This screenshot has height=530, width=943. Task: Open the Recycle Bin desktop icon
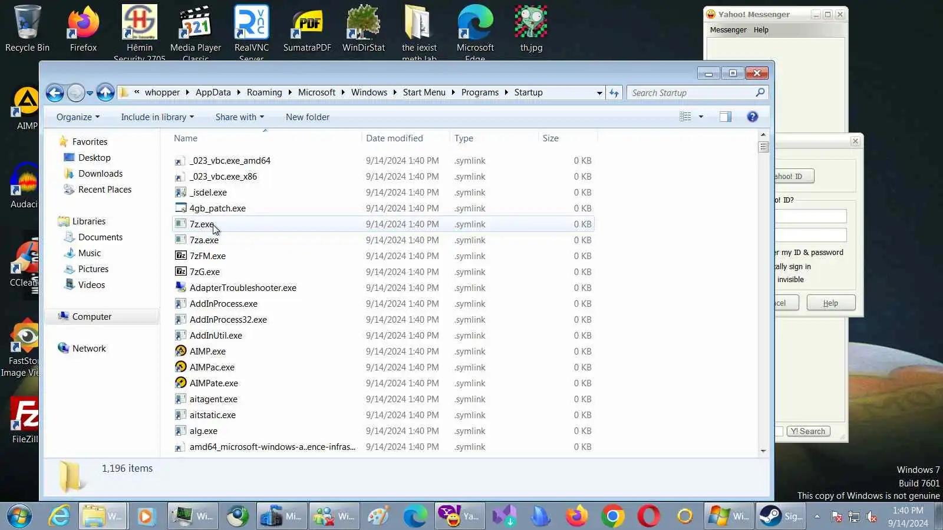click(x=27, y=28)
